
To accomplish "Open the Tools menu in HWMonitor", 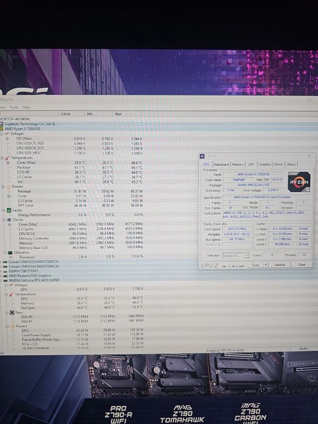I will pos(14,107).
